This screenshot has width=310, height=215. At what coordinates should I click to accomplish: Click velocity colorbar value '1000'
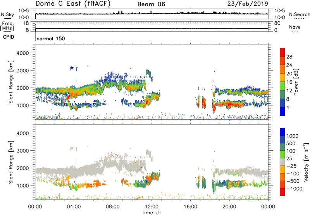[293, 136]
